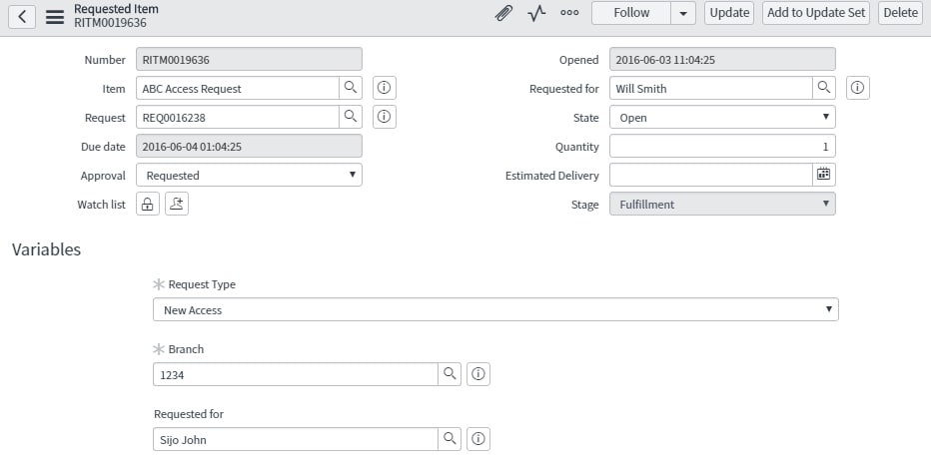931x465 pixels.
Task: Show info for ABC Access Request item
Action: coord(385,88)
